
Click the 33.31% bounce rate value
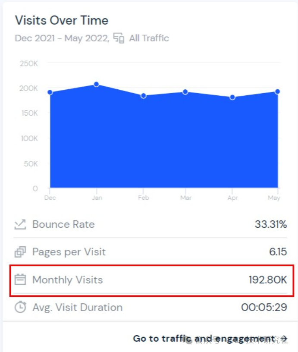point(270,224)
